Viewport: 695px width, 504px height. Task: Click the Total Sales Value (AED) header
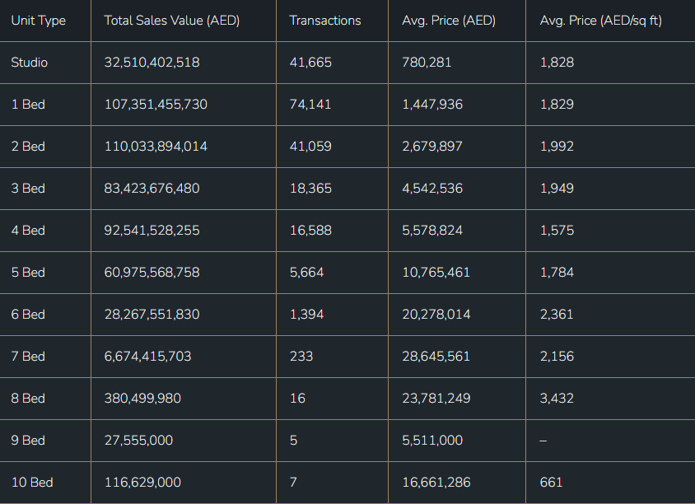(x=171, y=21)
